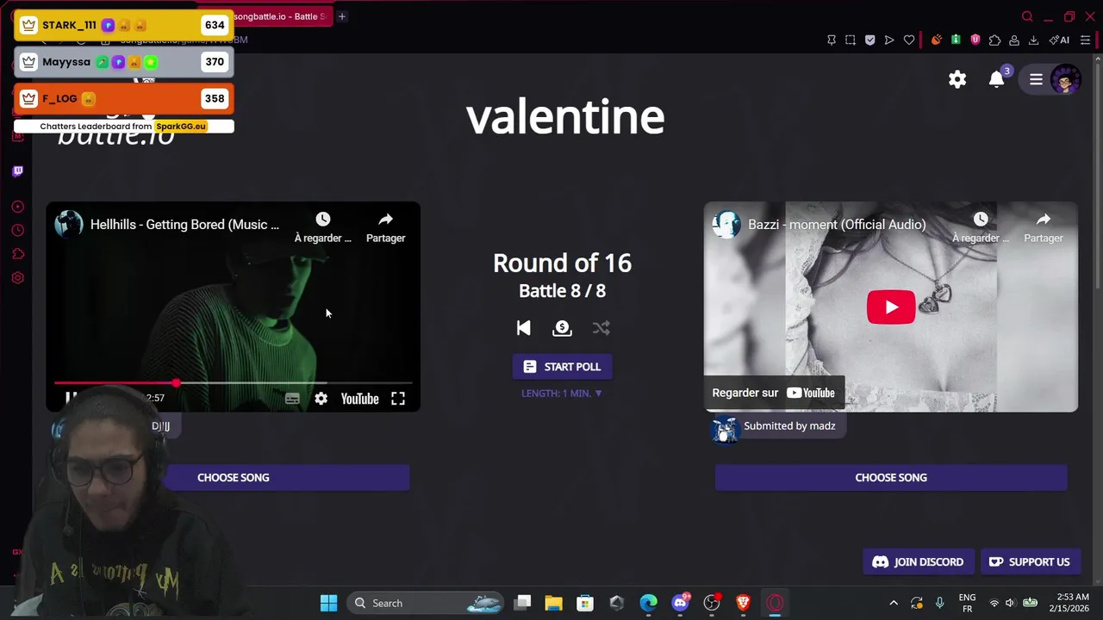Click the user profile avatar
The height and width of the screenshot is (620, 1103).
[1066, 79]
